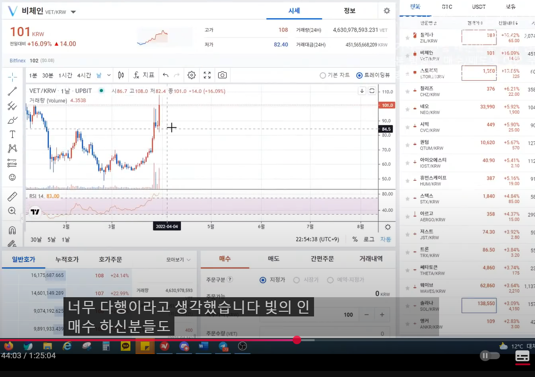The image size is (535, 377).
Task: Select the forecast and measurement tool
Action: [12, 163]
